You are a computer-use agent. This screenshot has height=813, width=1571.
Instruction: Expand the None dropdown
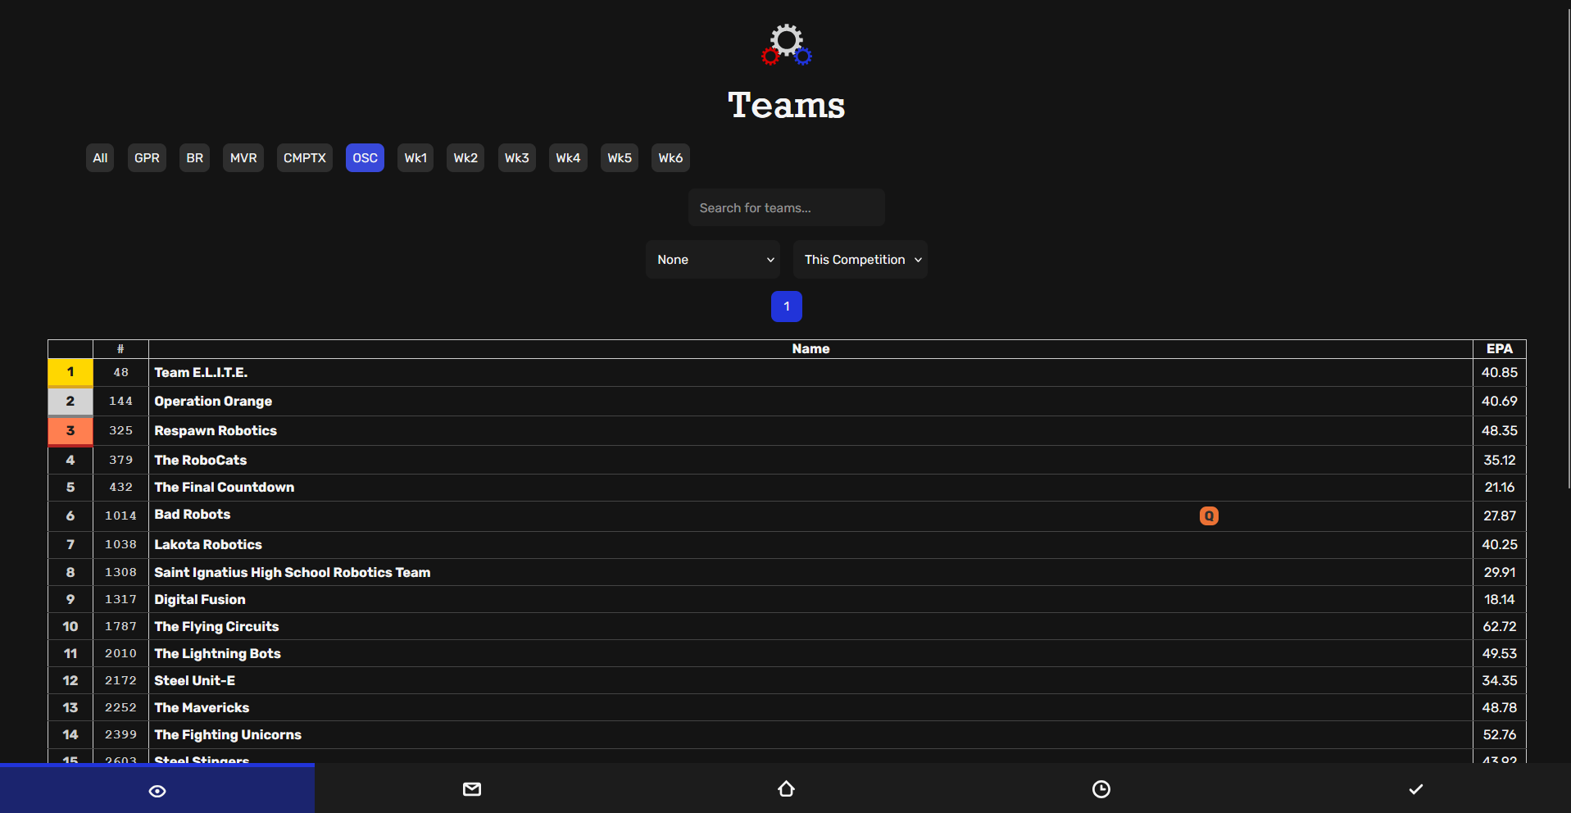coord(712,260)
